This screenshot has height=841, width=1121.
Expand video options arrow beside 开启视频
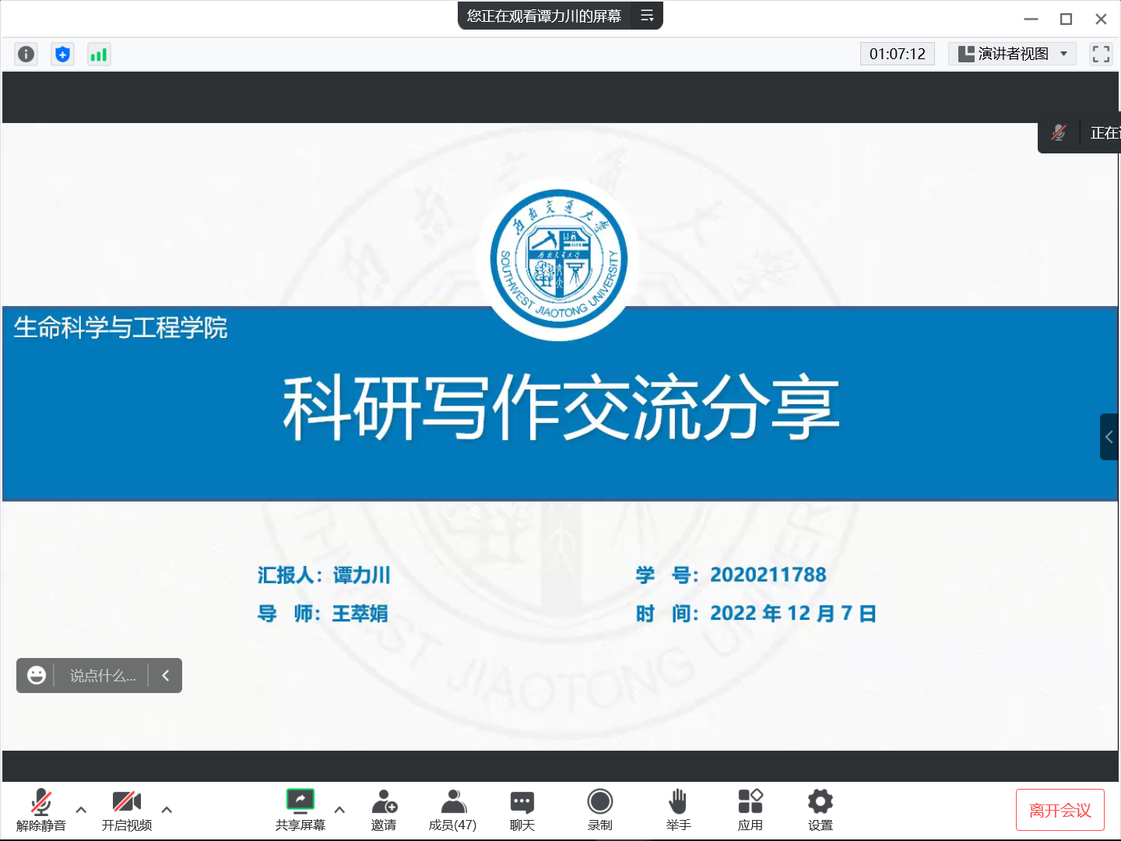[167, 809]
